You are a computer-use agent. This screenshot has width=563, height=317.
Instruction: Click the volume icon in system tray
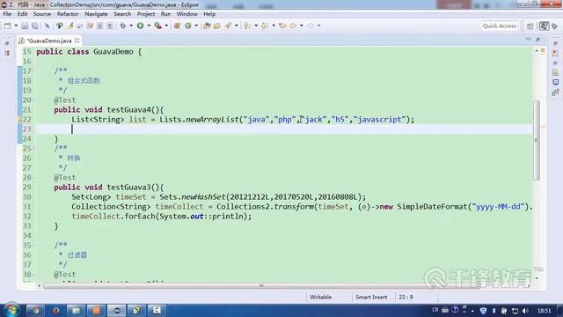525,310
